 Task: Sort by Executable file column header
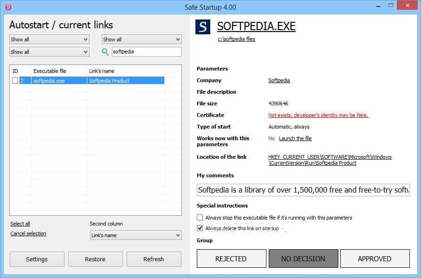[x=59, y=71]
